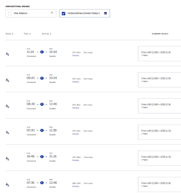181x195 pixels.
Task: Select the economy fare for the 06:10 flight
Action: point(160,80)
